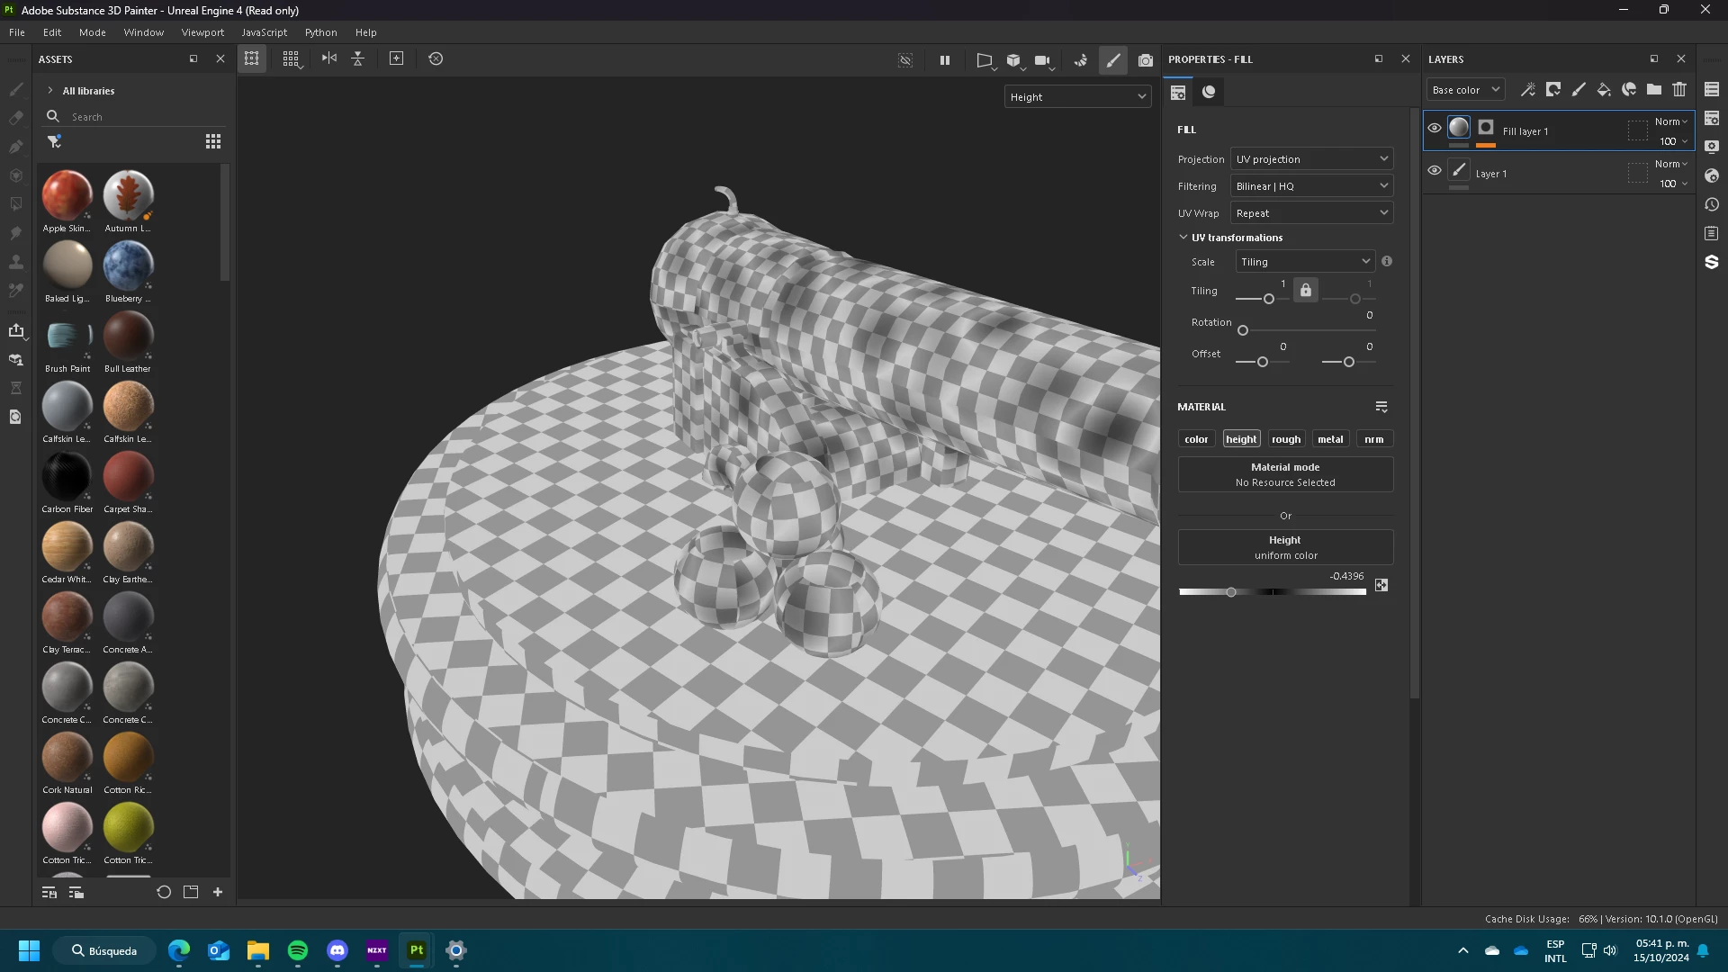1728x972 pixels.
Task: Delete layer using the trash icon
Action: point(1679,90)
